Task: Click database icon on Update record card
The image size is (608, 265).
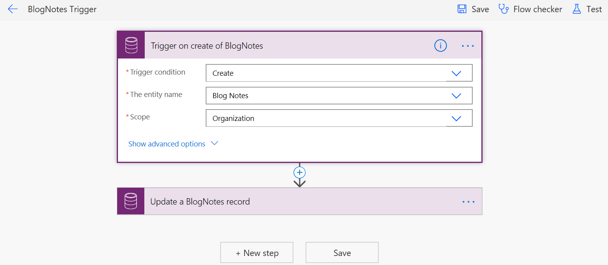Action: (x=131, y=201)
